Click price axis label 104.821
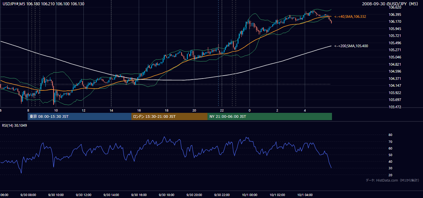423x198 pixels. (395, 64)
